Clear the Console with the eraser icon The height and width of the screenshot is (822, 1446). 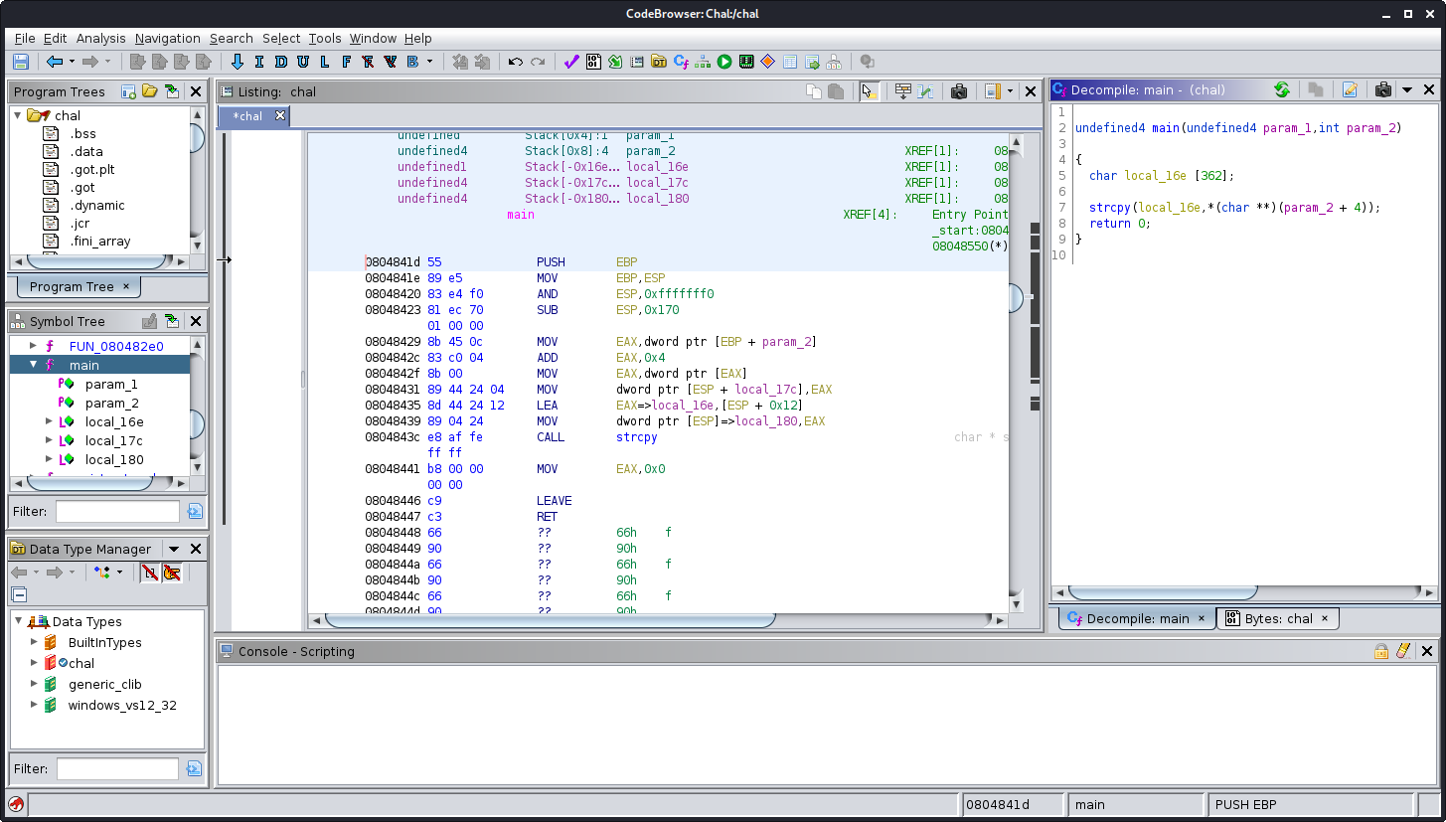point(1403,651)
